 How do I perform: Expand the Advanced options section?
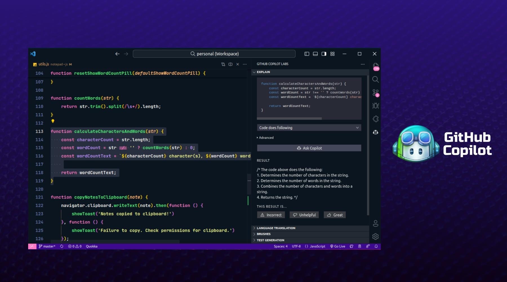pyautogui.click(x=265, y=138)
